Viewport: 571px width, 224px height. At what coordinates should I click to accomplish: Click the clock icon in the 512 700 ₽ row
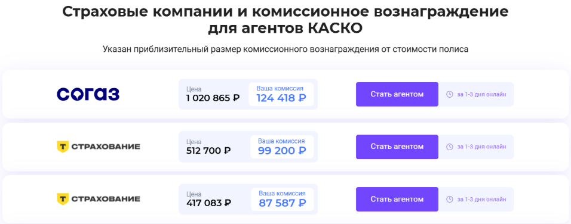tap(450, 147)
